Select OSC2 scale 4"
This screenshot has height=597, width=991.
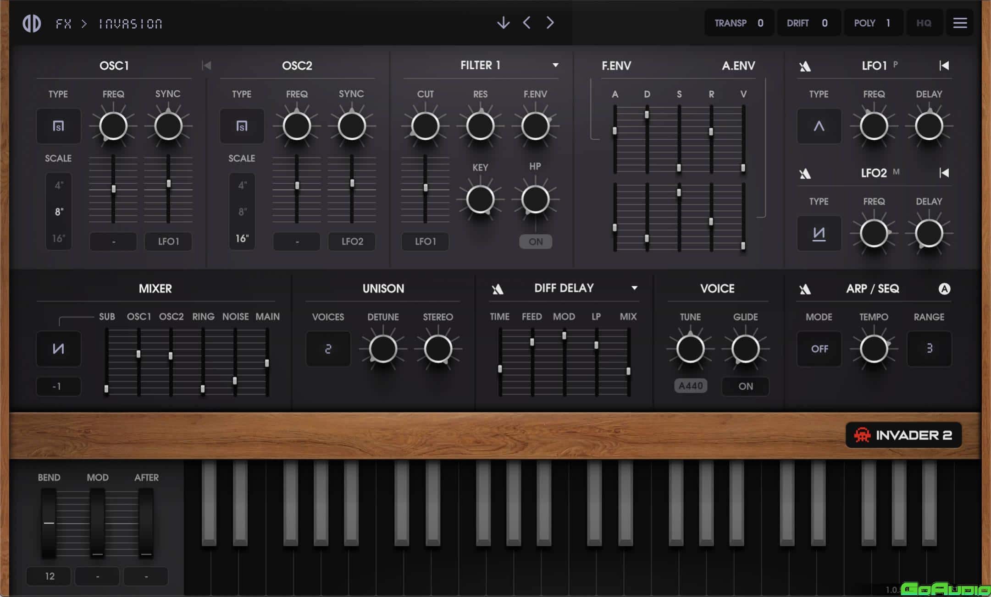[242, 186]
